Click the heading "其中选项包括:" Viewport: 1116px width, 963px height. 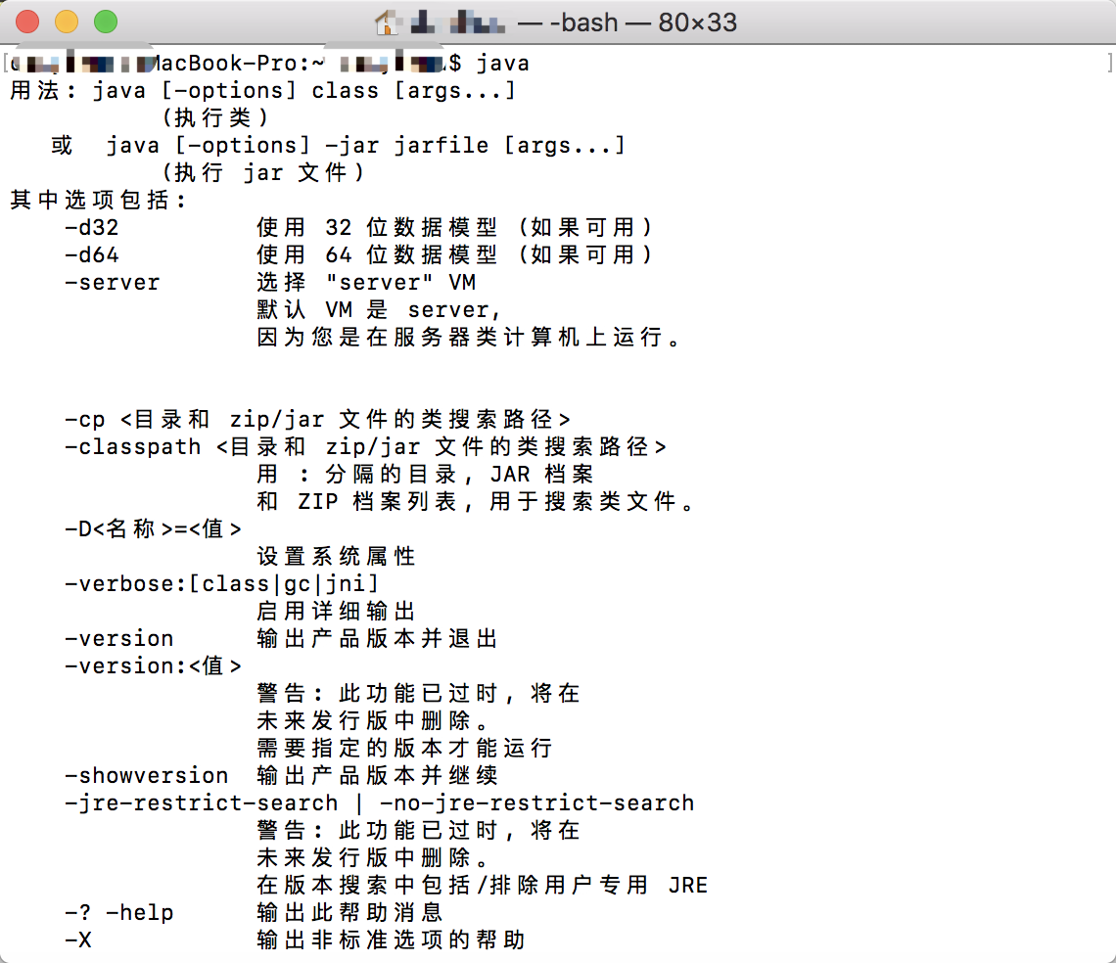99,201
